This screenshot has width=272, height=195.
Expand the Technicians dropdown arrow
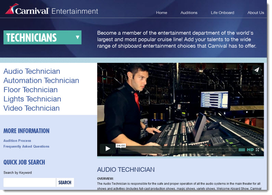click(78, 37)
